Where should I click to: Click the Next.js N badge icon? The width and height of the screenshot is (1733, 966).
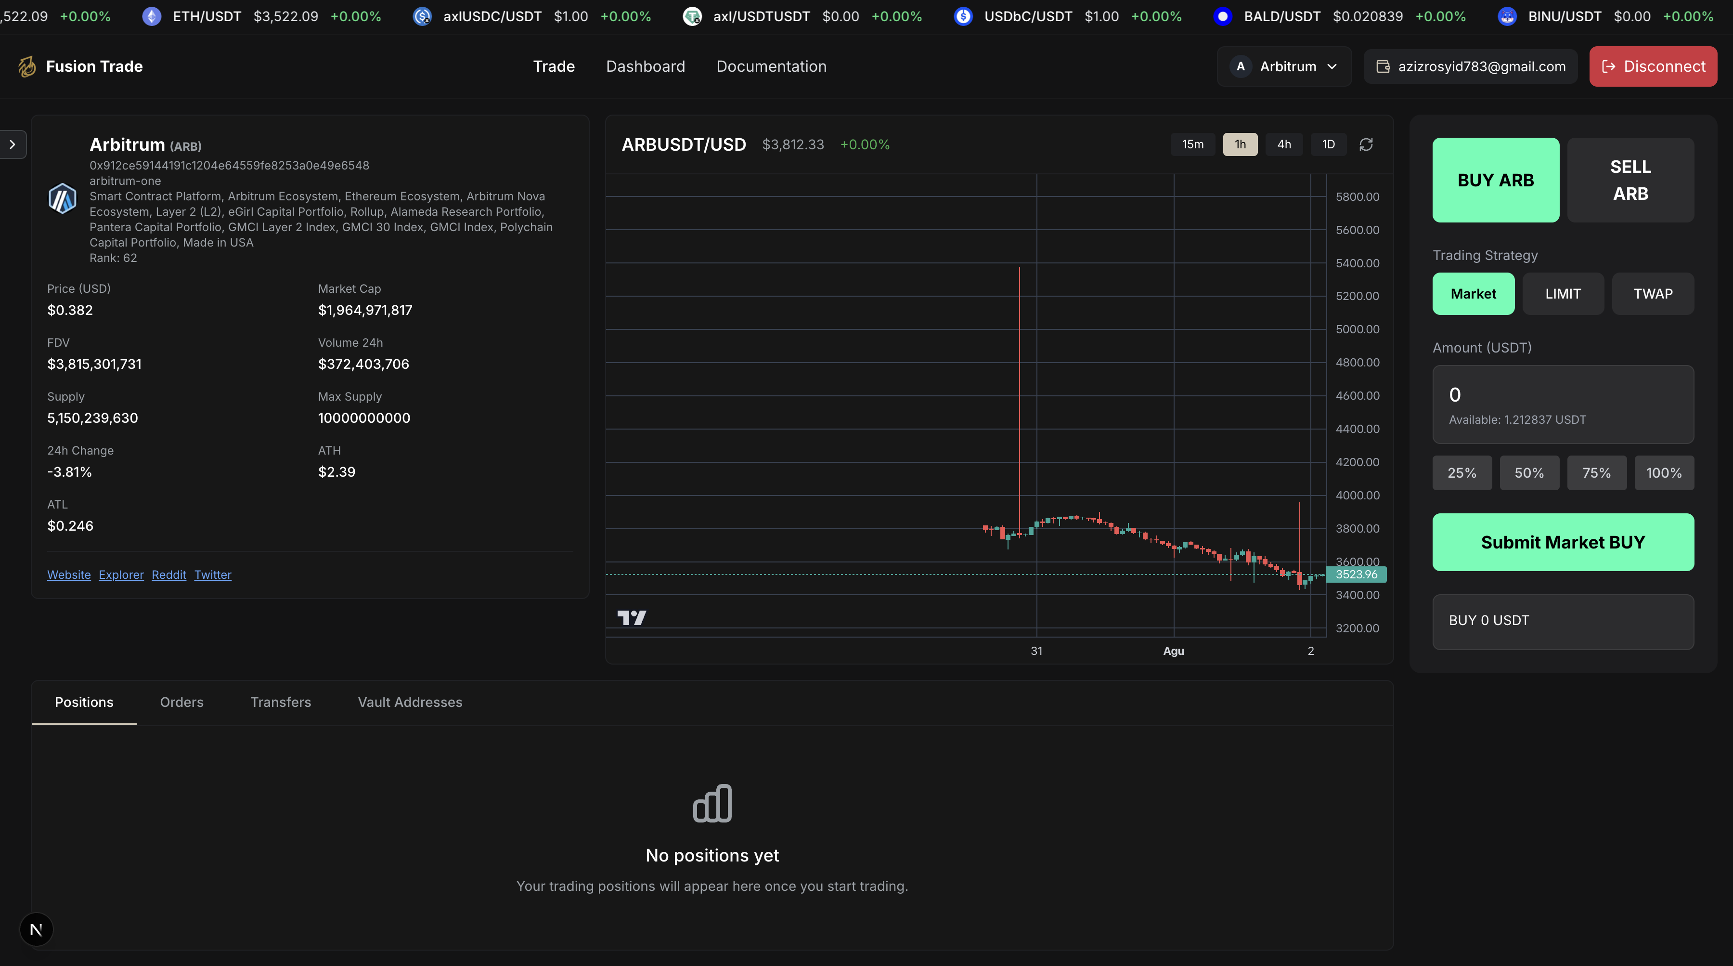coord(36,929)
